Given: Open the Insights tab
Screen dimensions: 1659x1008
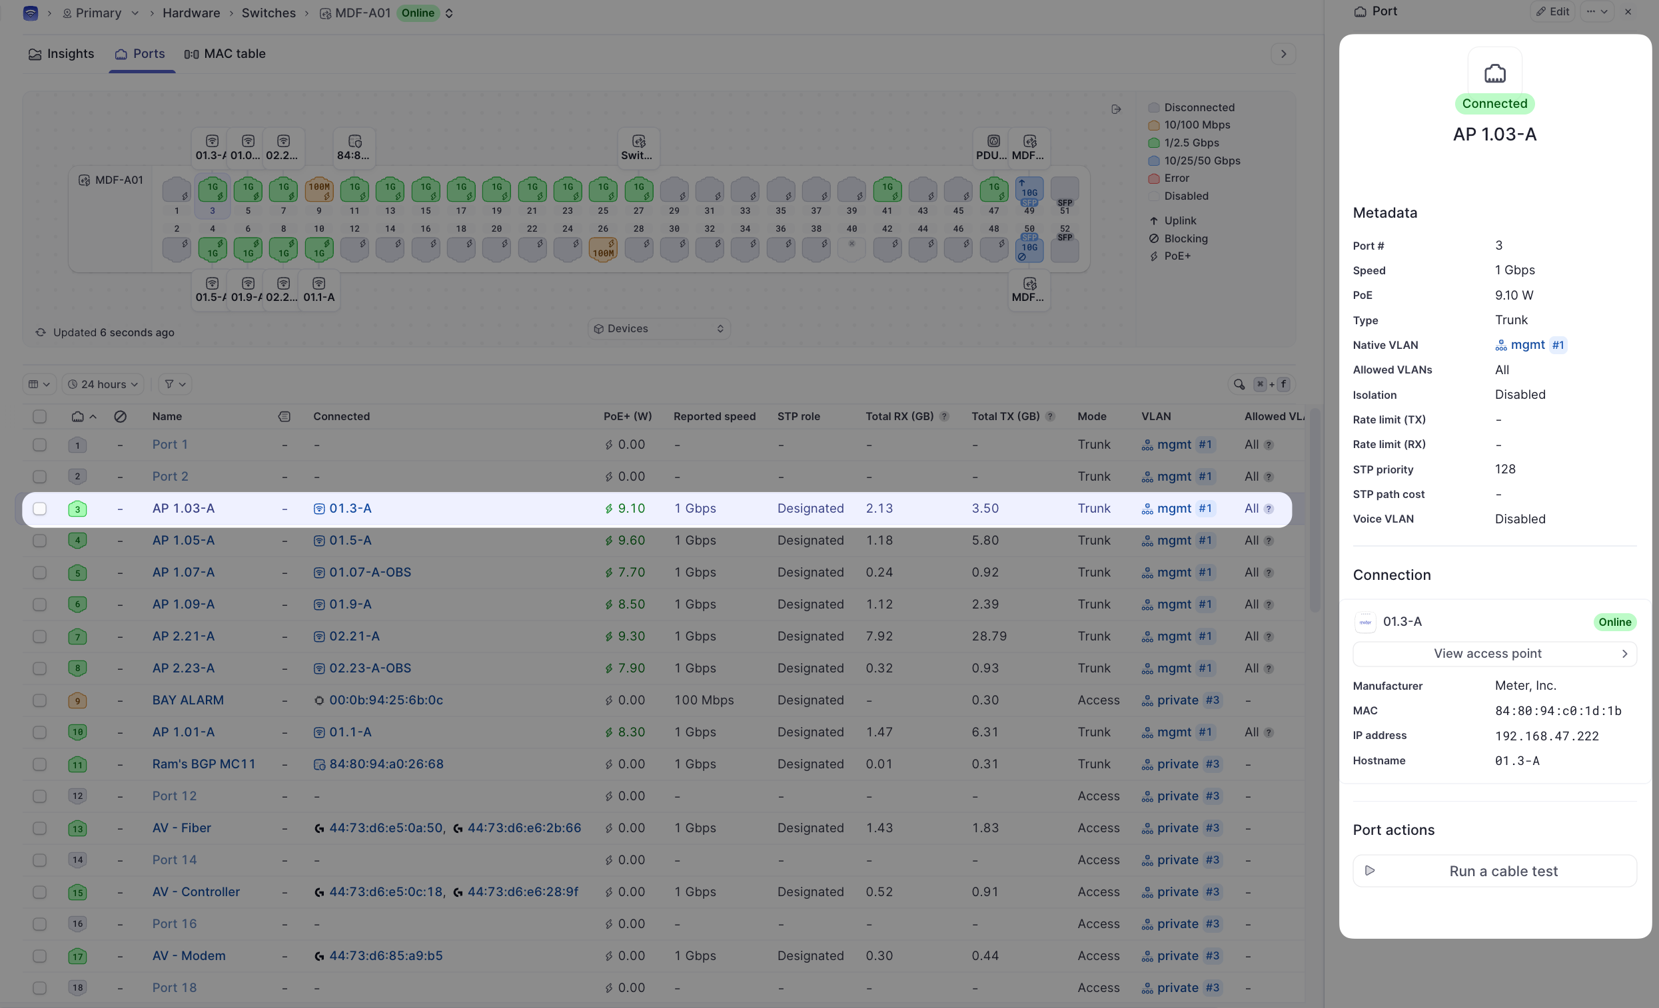Looking at the screenshot, I should tap(61, 54).
